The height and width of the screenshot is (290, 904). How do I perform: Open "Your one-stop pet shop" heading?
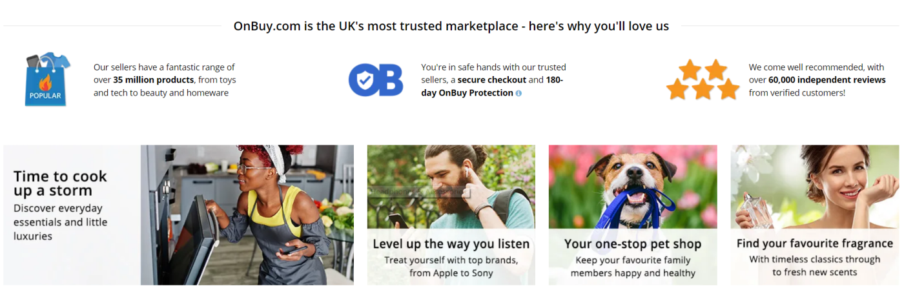(x=633, y=244)
